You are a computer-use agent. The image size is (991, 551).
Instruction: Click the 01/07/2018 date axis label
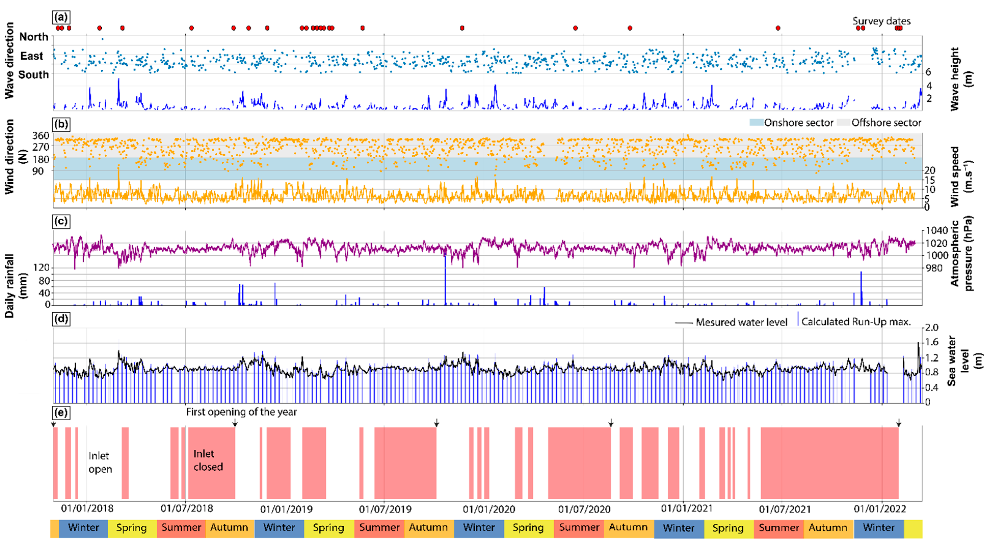pyautogui.click(x=187, y=508)
